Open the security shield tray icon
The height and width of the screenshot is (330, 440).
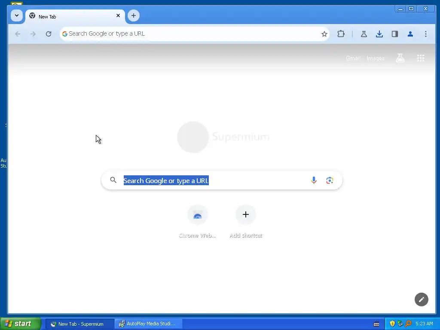392,324
